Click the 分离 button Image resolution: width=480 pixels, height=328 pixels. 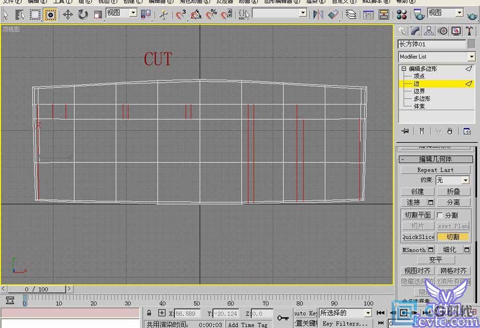(453, 202)
